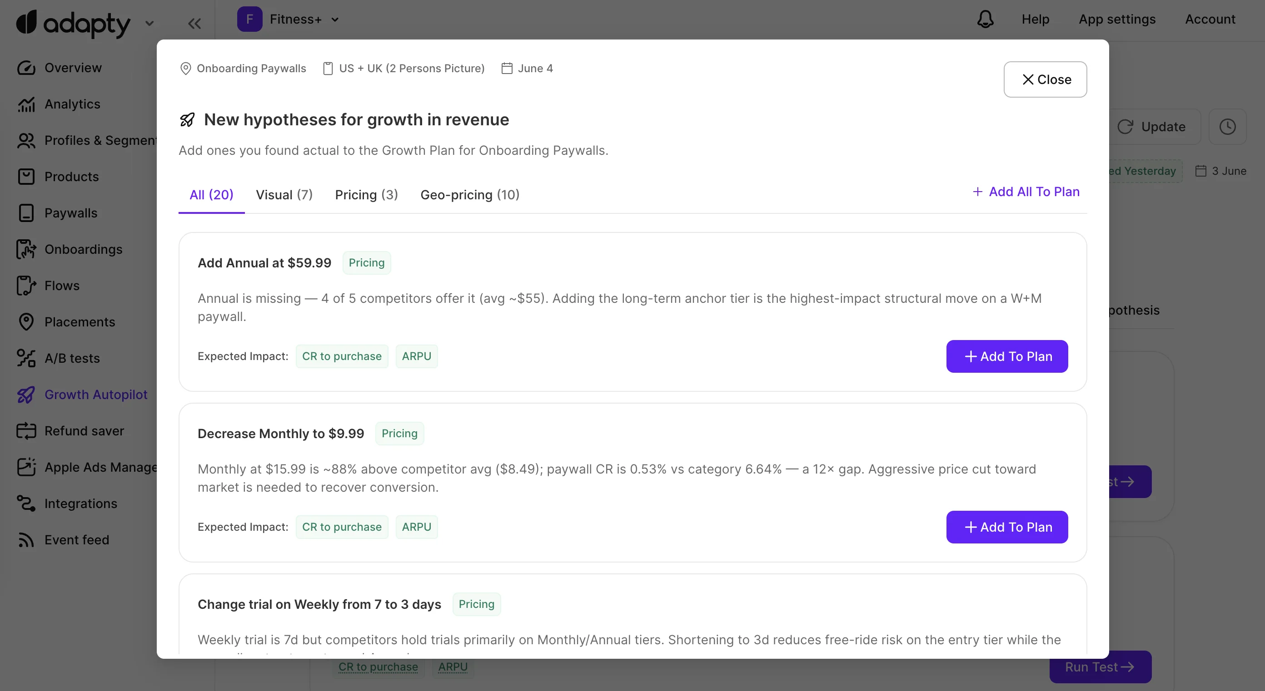Click Pricing tag on Add Annual card
The width and height of the screenshot is (1265, 691).
[x=366, y=262]
